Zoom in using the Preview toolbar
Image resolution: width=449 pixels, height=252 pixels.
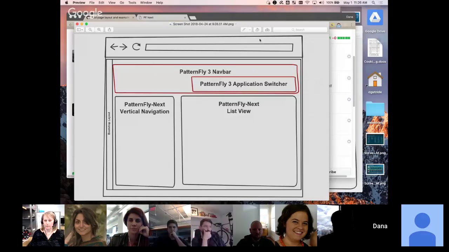point(99,30)
